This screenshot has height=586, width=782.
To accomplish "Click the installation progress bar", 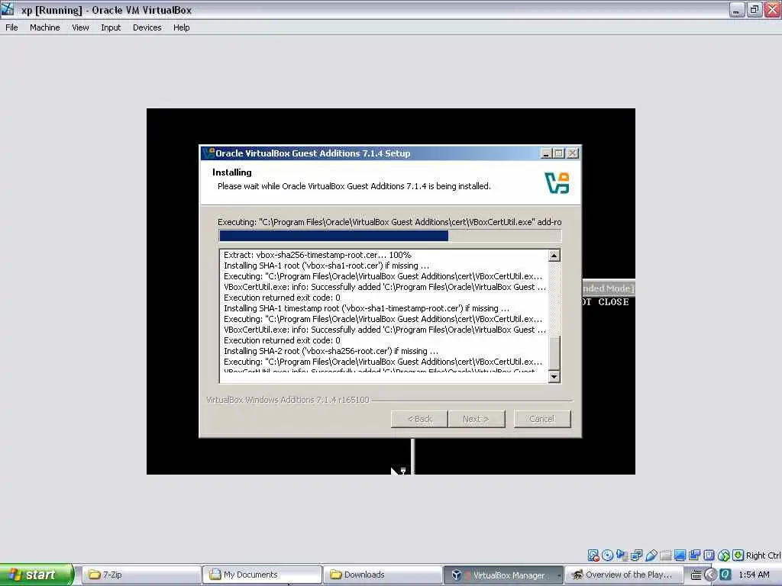I will pyautogui.click(x=390, y=236).
